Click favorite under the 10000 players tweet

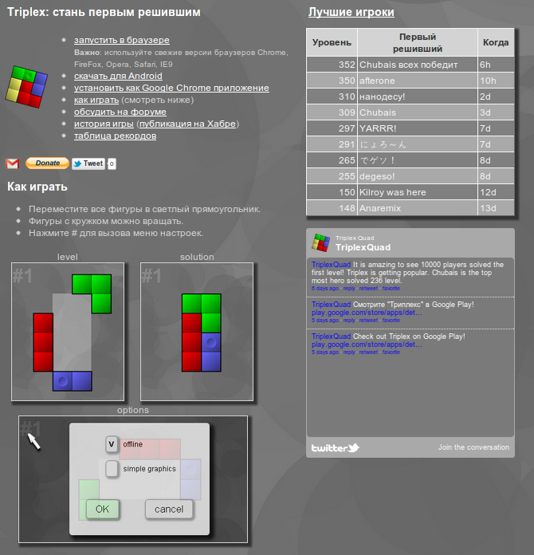pyautogui.click(x=391, y=289)
